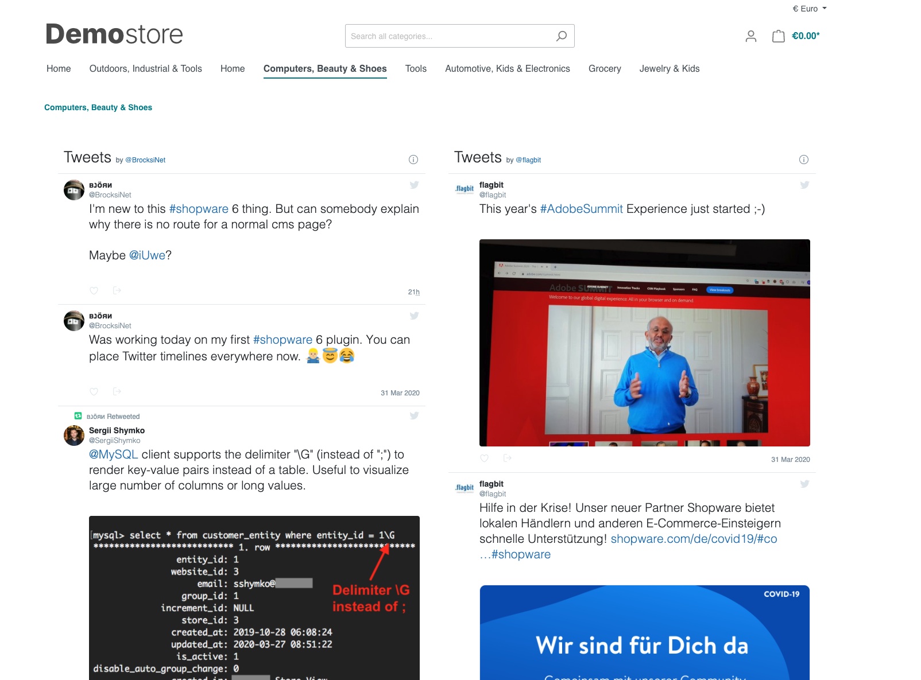Open COVID-19 Wir sind für Dich da image

point(644,632)
